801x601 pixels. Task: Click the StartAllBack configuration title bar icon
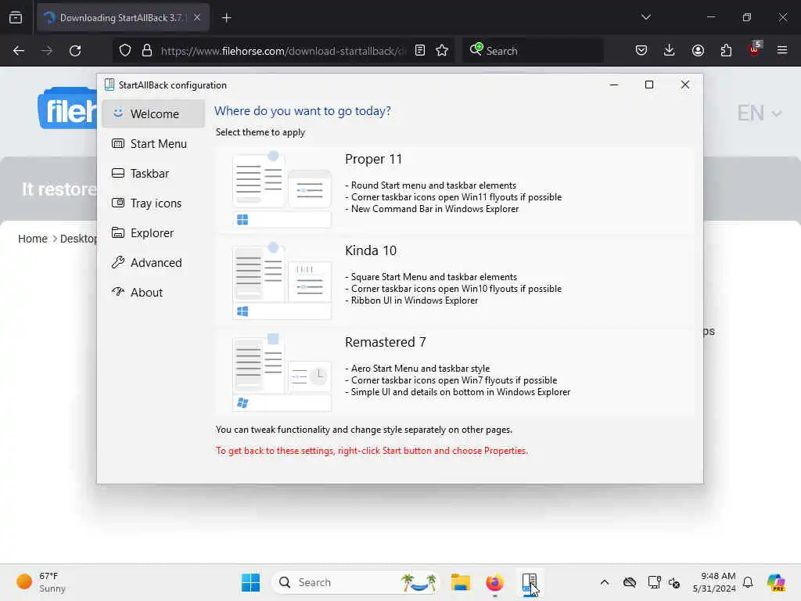coord(110,85)
